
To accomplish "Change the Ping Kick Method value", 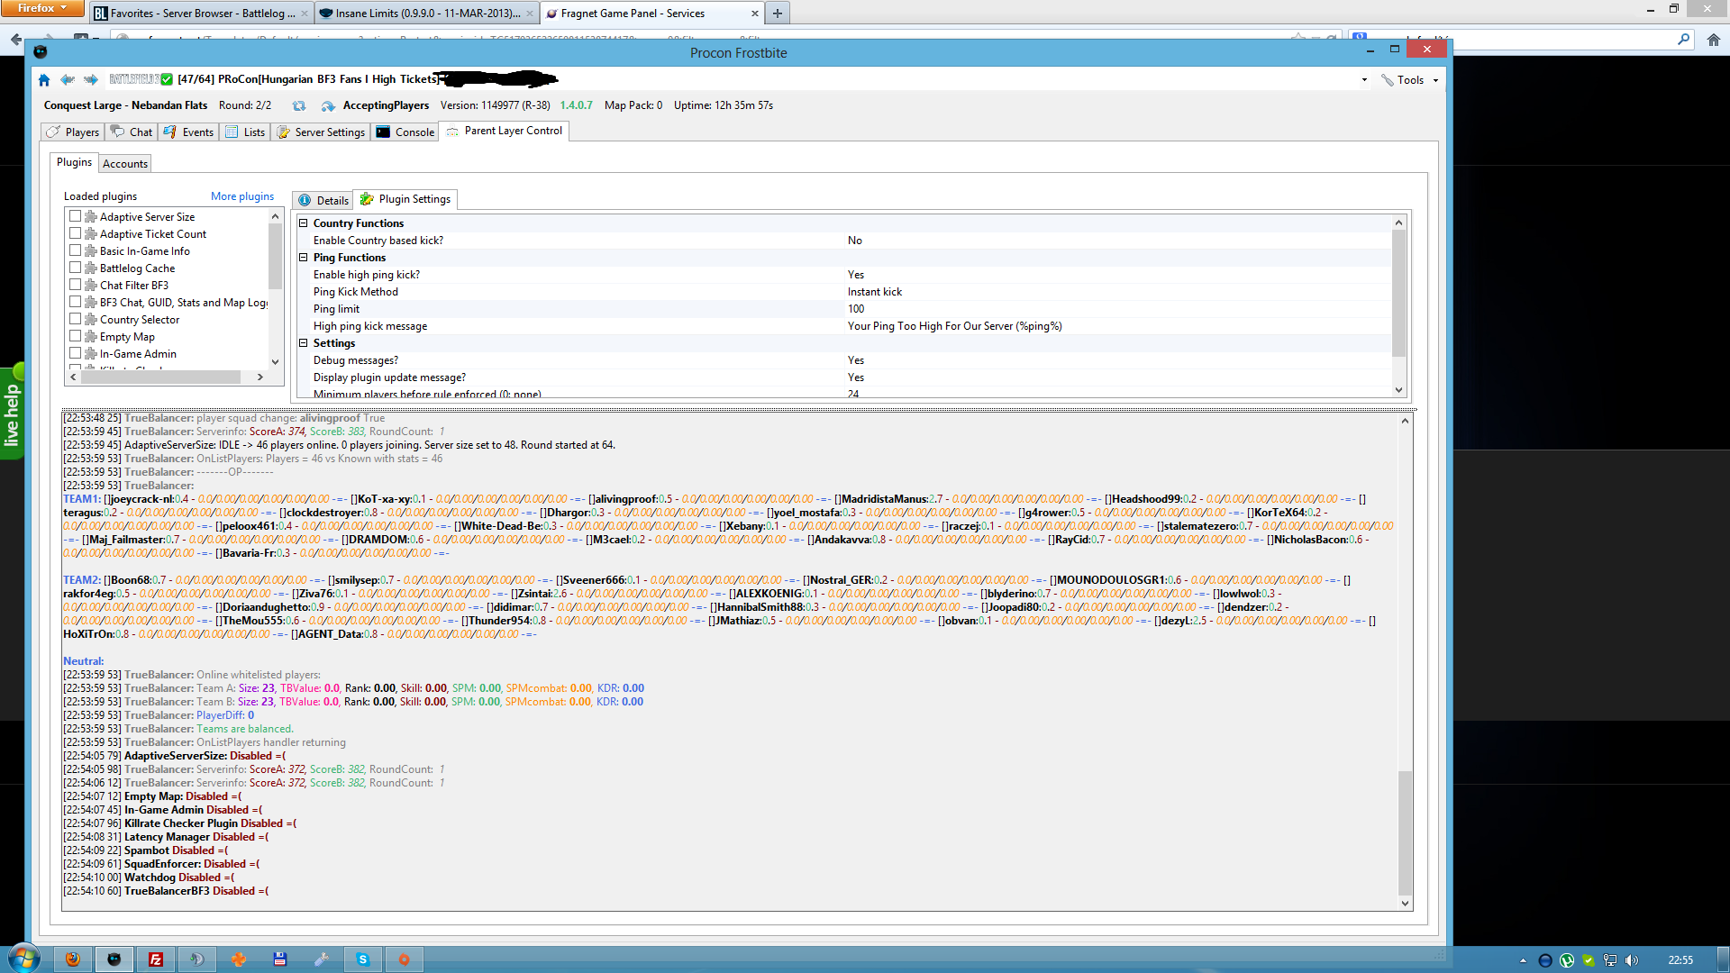I will 1117,292.
